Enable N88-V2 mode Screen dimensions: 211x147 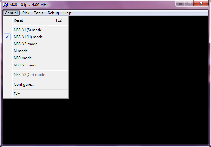click(25, 44)
